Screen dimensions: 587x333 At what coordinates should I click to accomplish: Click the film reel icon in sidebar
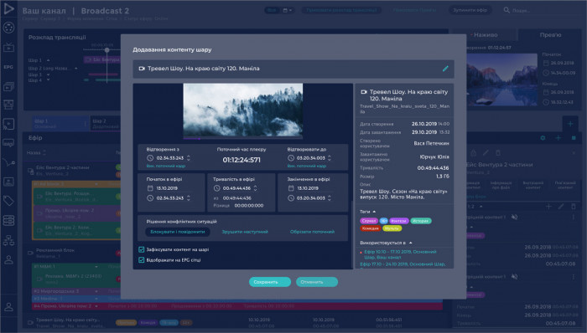[x=8, y=28]
